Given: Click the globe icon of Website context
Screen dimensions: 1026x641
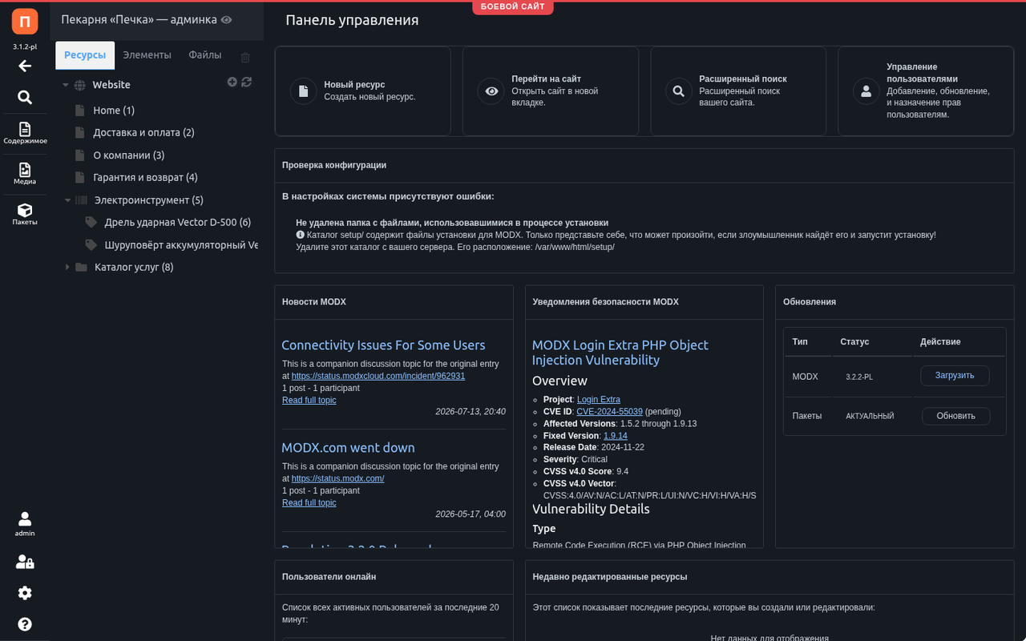Looking at the screenshot, I should click(x=80, y=85).
